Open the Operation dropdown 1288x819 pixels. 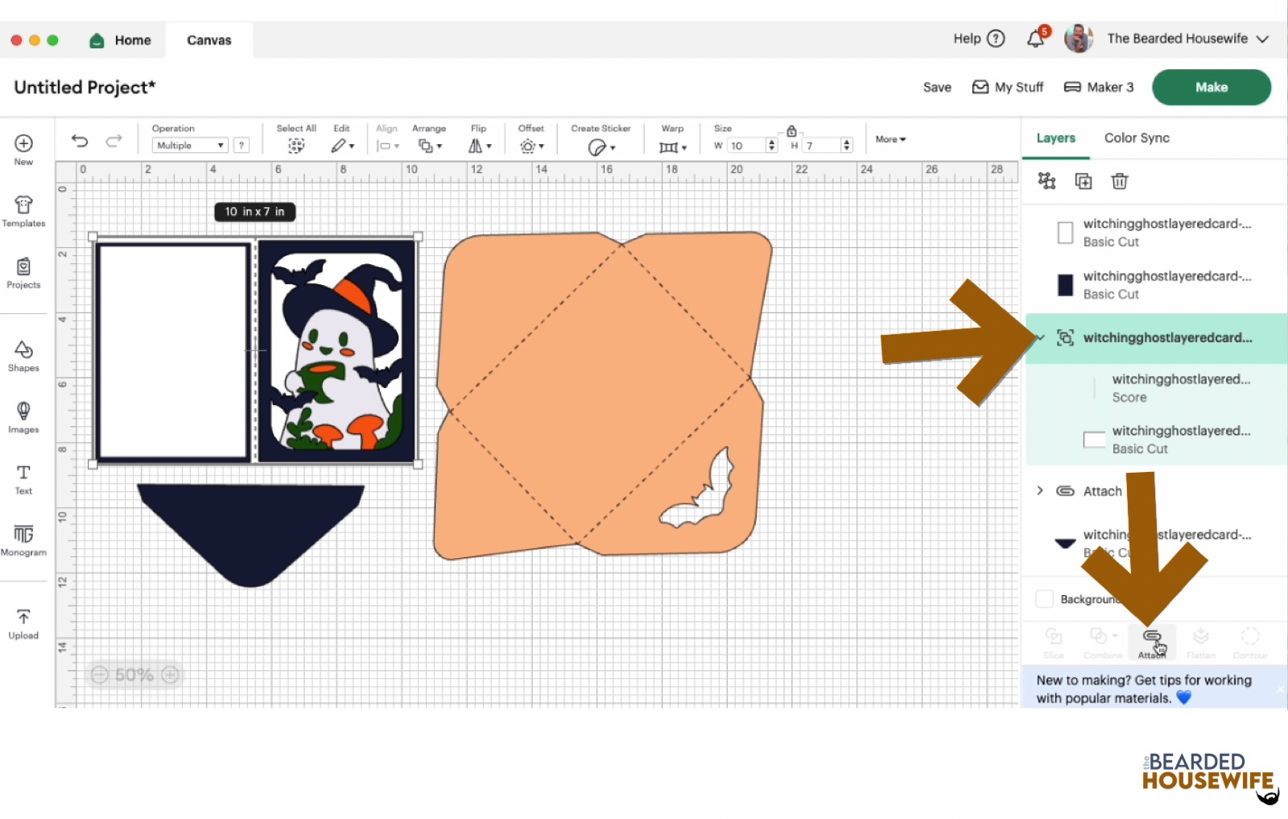(x=190, y=146)
